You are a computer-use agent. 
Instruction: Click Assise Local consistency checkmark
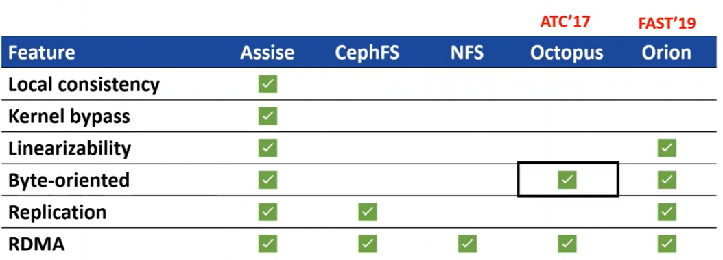(x=268, y=84)
